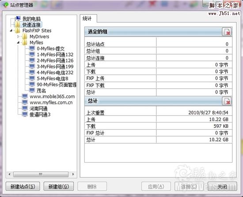The height and width of the screenshot is (197, 243).
Task: Click the 总计站点 row label
Action: [x=95, y=45]
